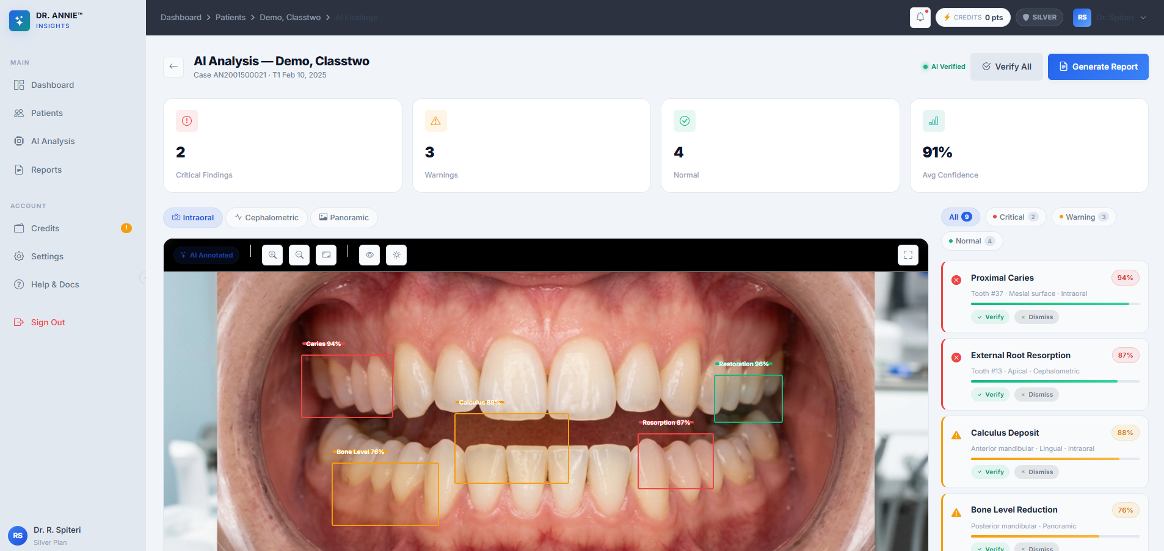Click Dashboard in the breadcrumb
Screen dimensions: 1164x551
(181, 17)
